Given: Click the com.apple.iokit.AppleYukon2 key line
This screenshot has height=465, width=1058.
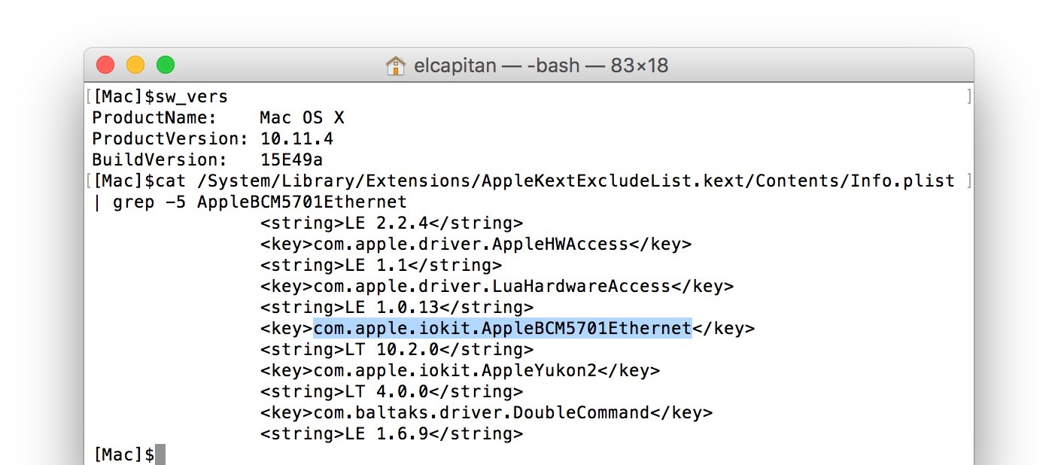Looking at the screenshot, I should click(x=460, y=370).
